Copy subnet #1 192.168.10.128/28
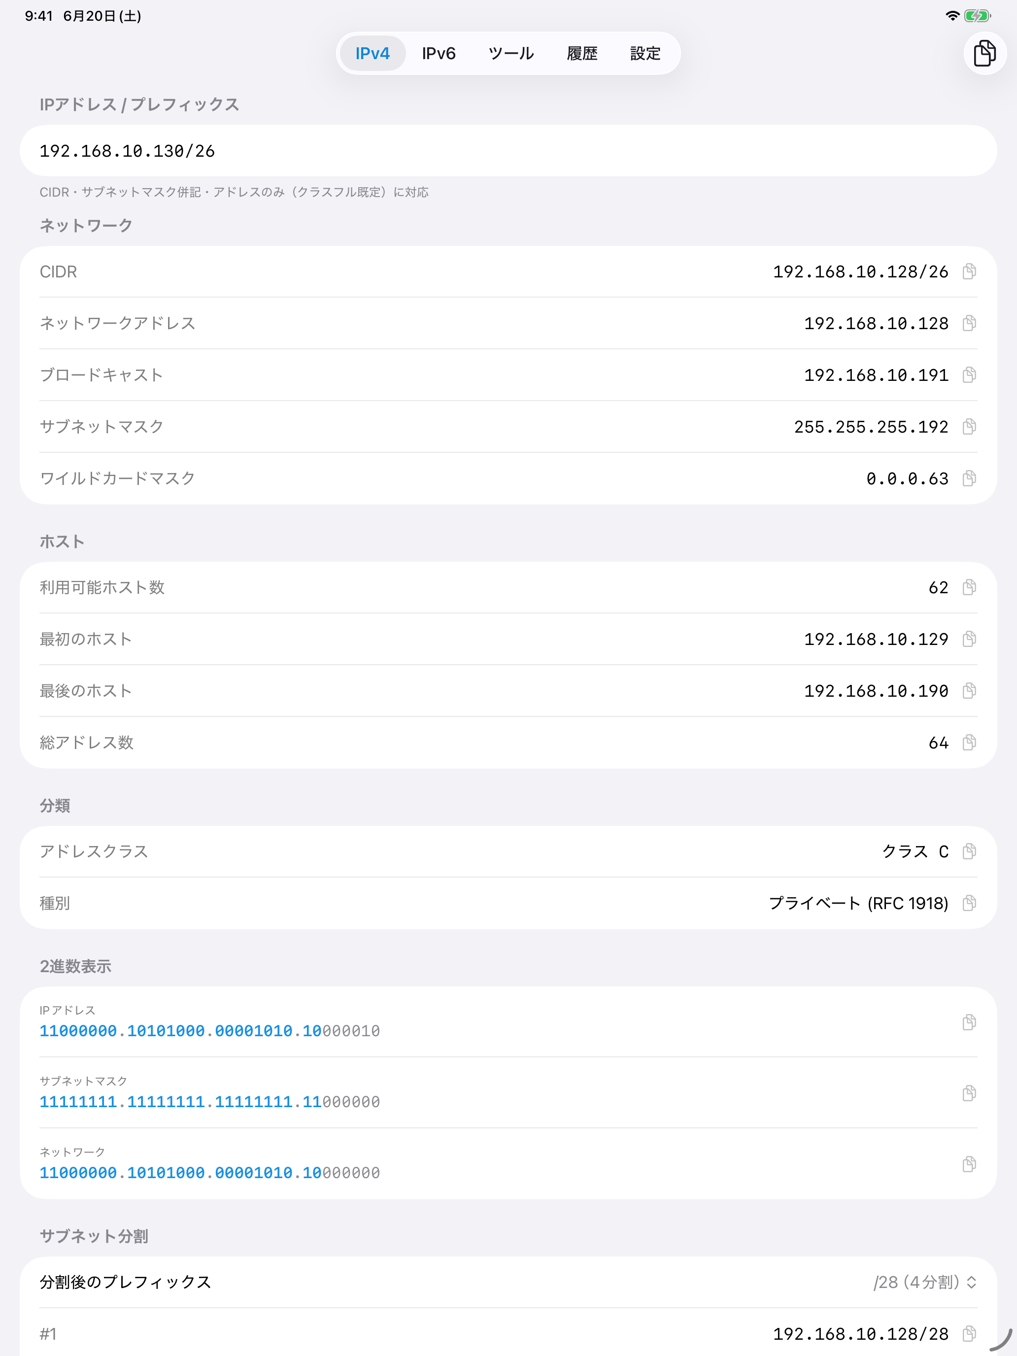Screen dimensions: 1017x1356 (x=969, y=1333)
